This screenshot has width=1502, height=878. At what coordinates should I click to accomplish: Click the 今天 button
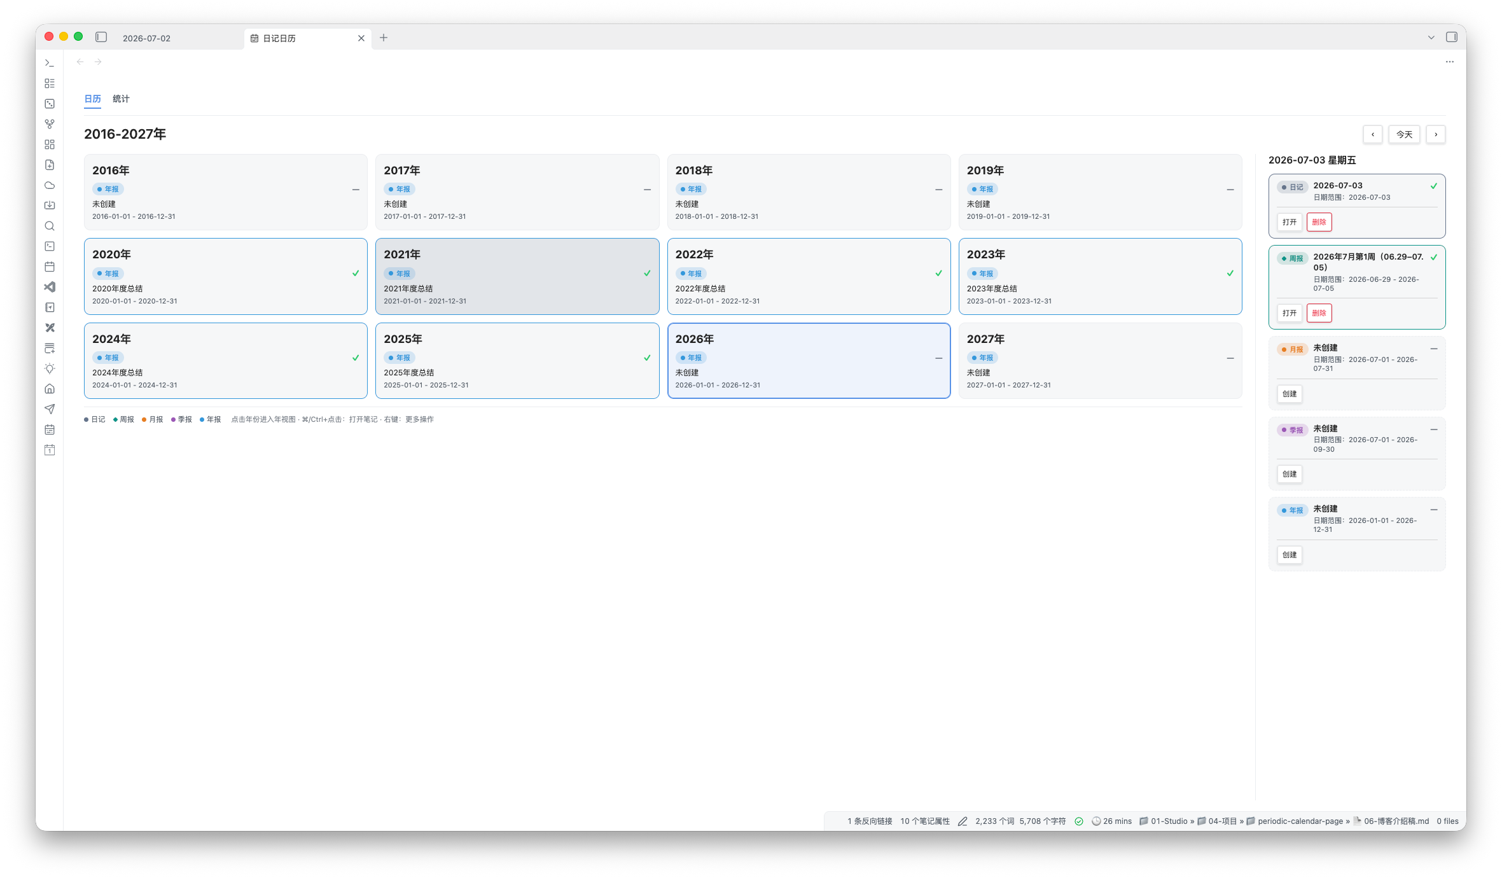coord(1404,134)
